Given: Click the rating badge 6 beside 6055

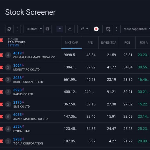Looking at the screenshot, I should (8, 117).
